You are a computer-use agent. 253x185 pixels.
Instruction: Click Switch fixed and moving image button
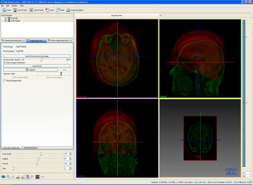click(37, 56)
